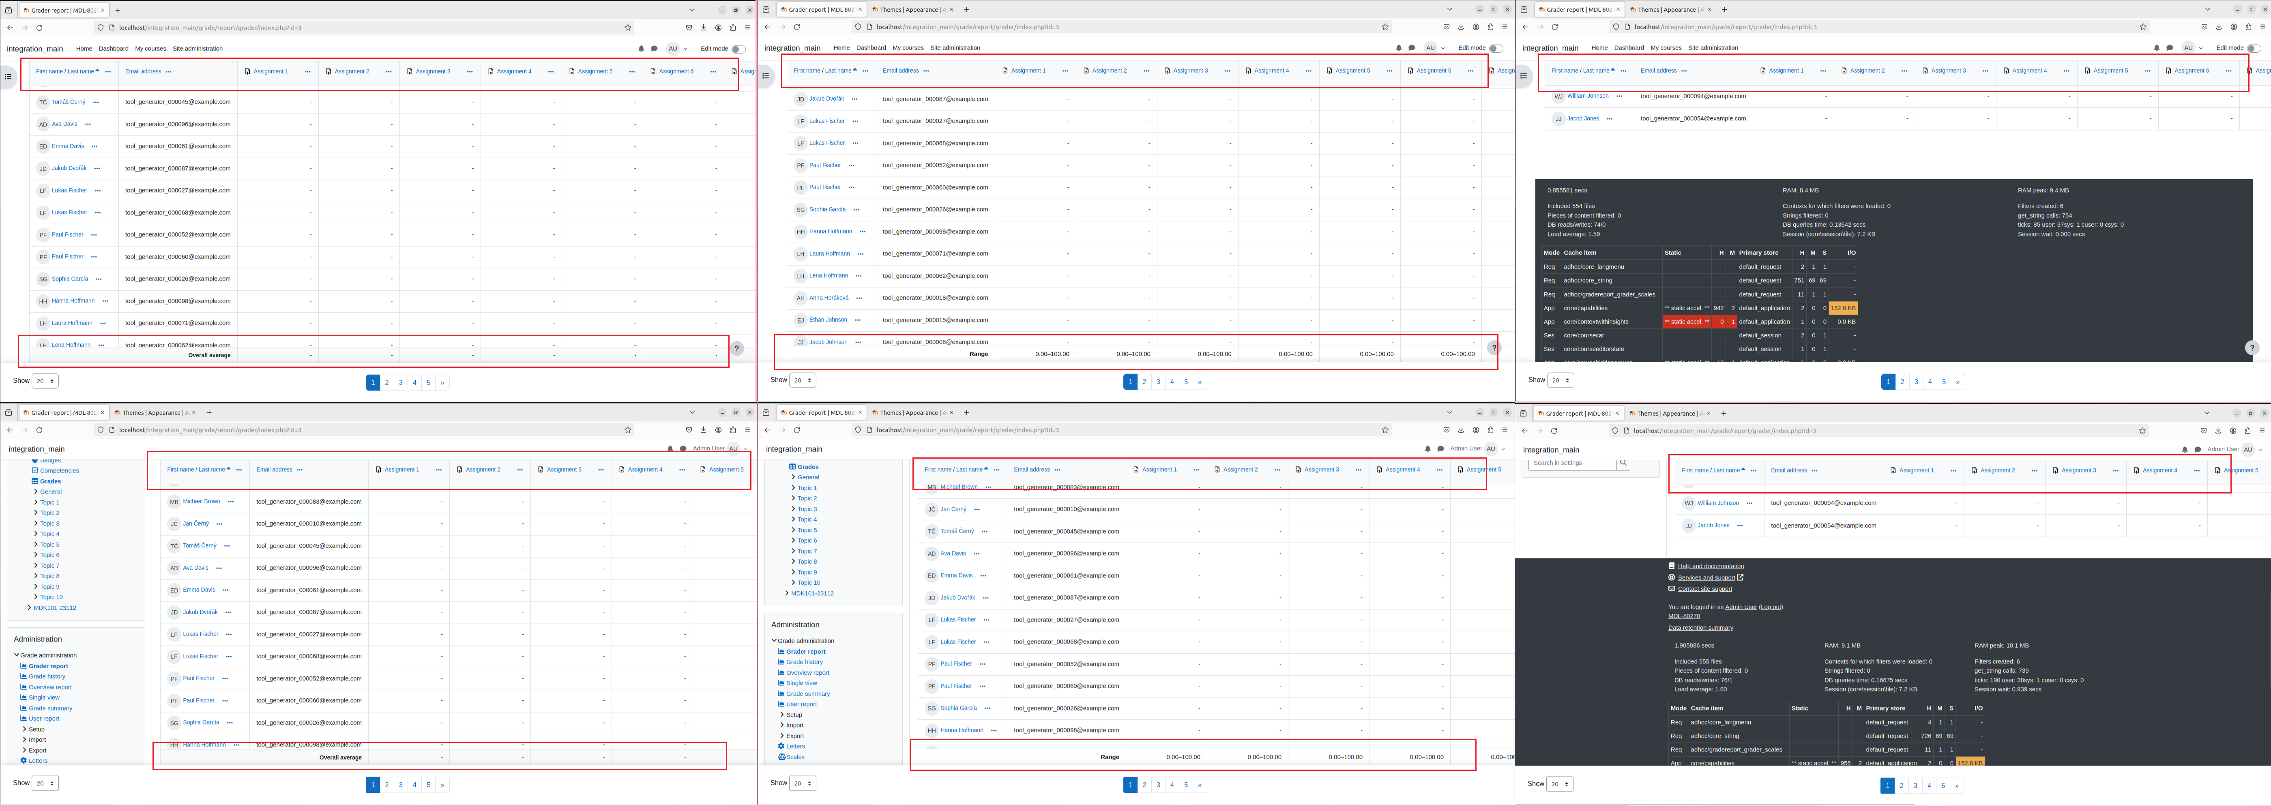The width and height of the screenshot is (2271, 811).
Task: Open a new tab in the bottom-middle window
Action: [x=966, y=412]
